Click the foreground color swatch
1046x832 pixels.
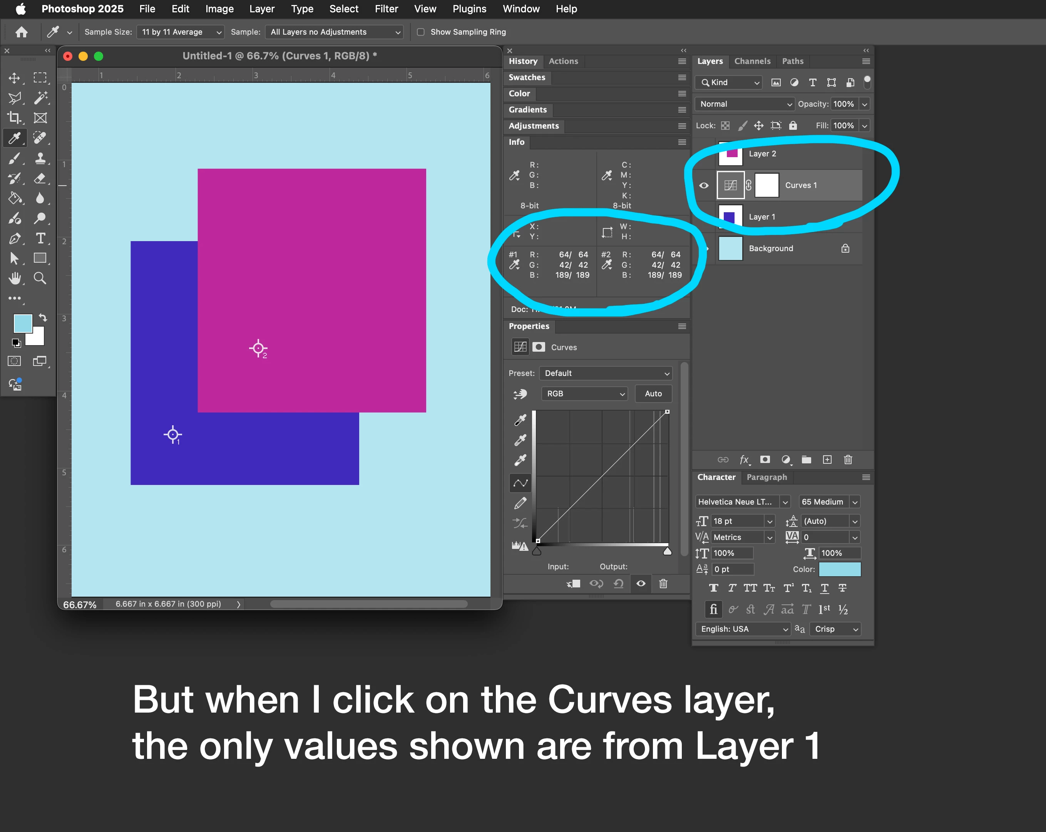coord(22,323)
